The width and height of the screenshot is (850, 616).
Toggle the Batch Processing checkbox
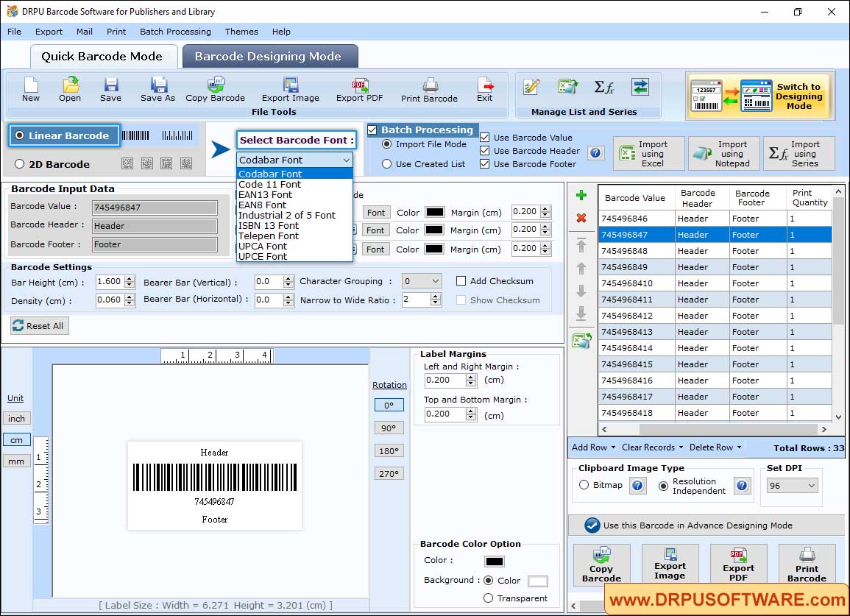click(x=372, y=130)
